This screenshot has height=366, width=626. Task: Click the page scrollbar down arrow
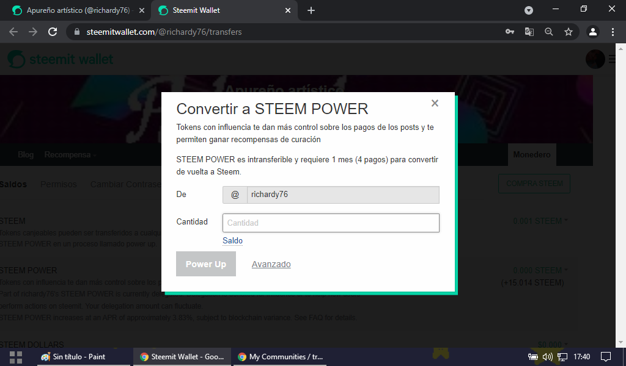tap(621, 342)
